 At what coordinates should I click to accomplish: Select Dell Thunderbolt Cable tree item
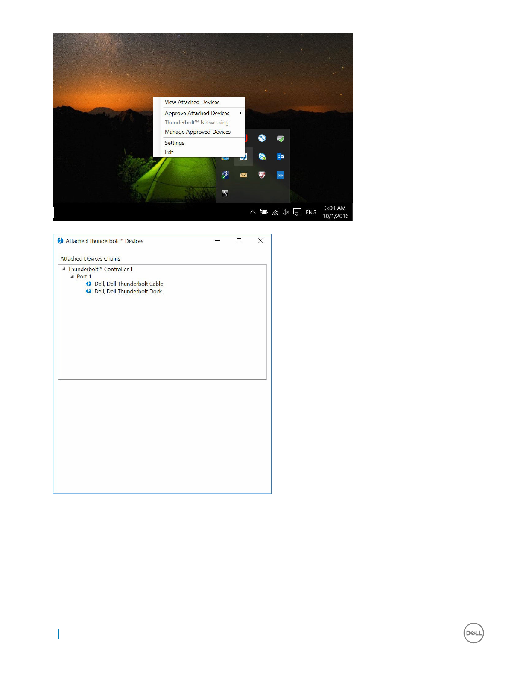[x=129, y=284]
